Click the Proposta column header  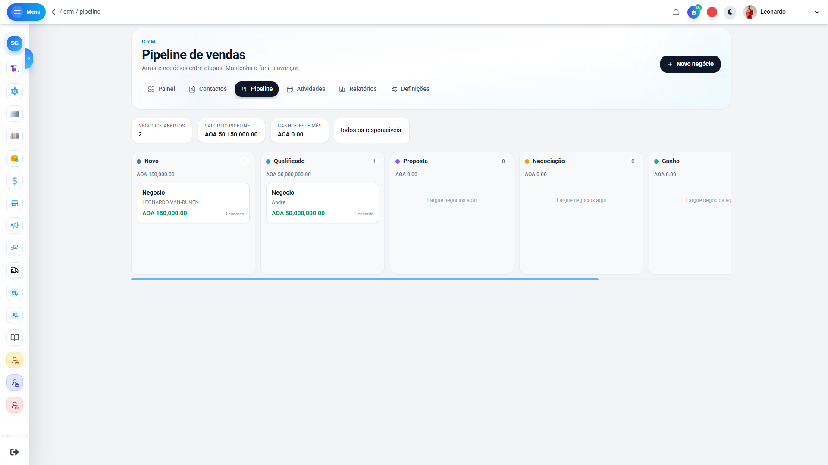coord(415,161)
